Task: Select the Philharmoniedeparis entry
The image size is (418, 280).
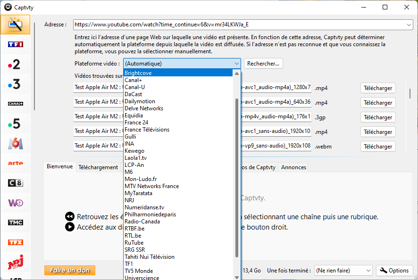Action: pos(178,214)
